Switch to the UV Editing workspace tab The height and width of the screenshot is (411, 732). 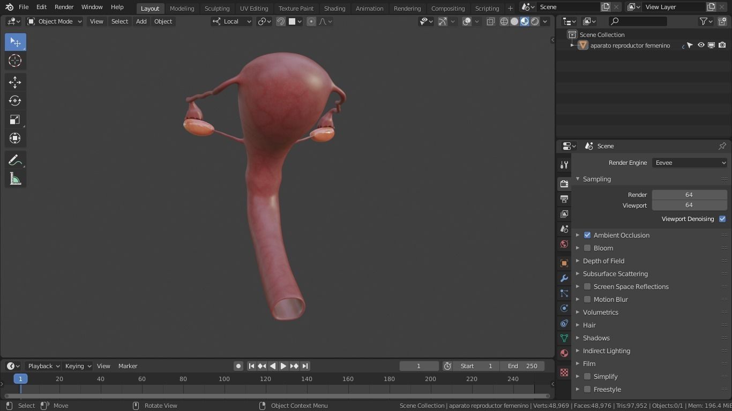coord(254,8)
